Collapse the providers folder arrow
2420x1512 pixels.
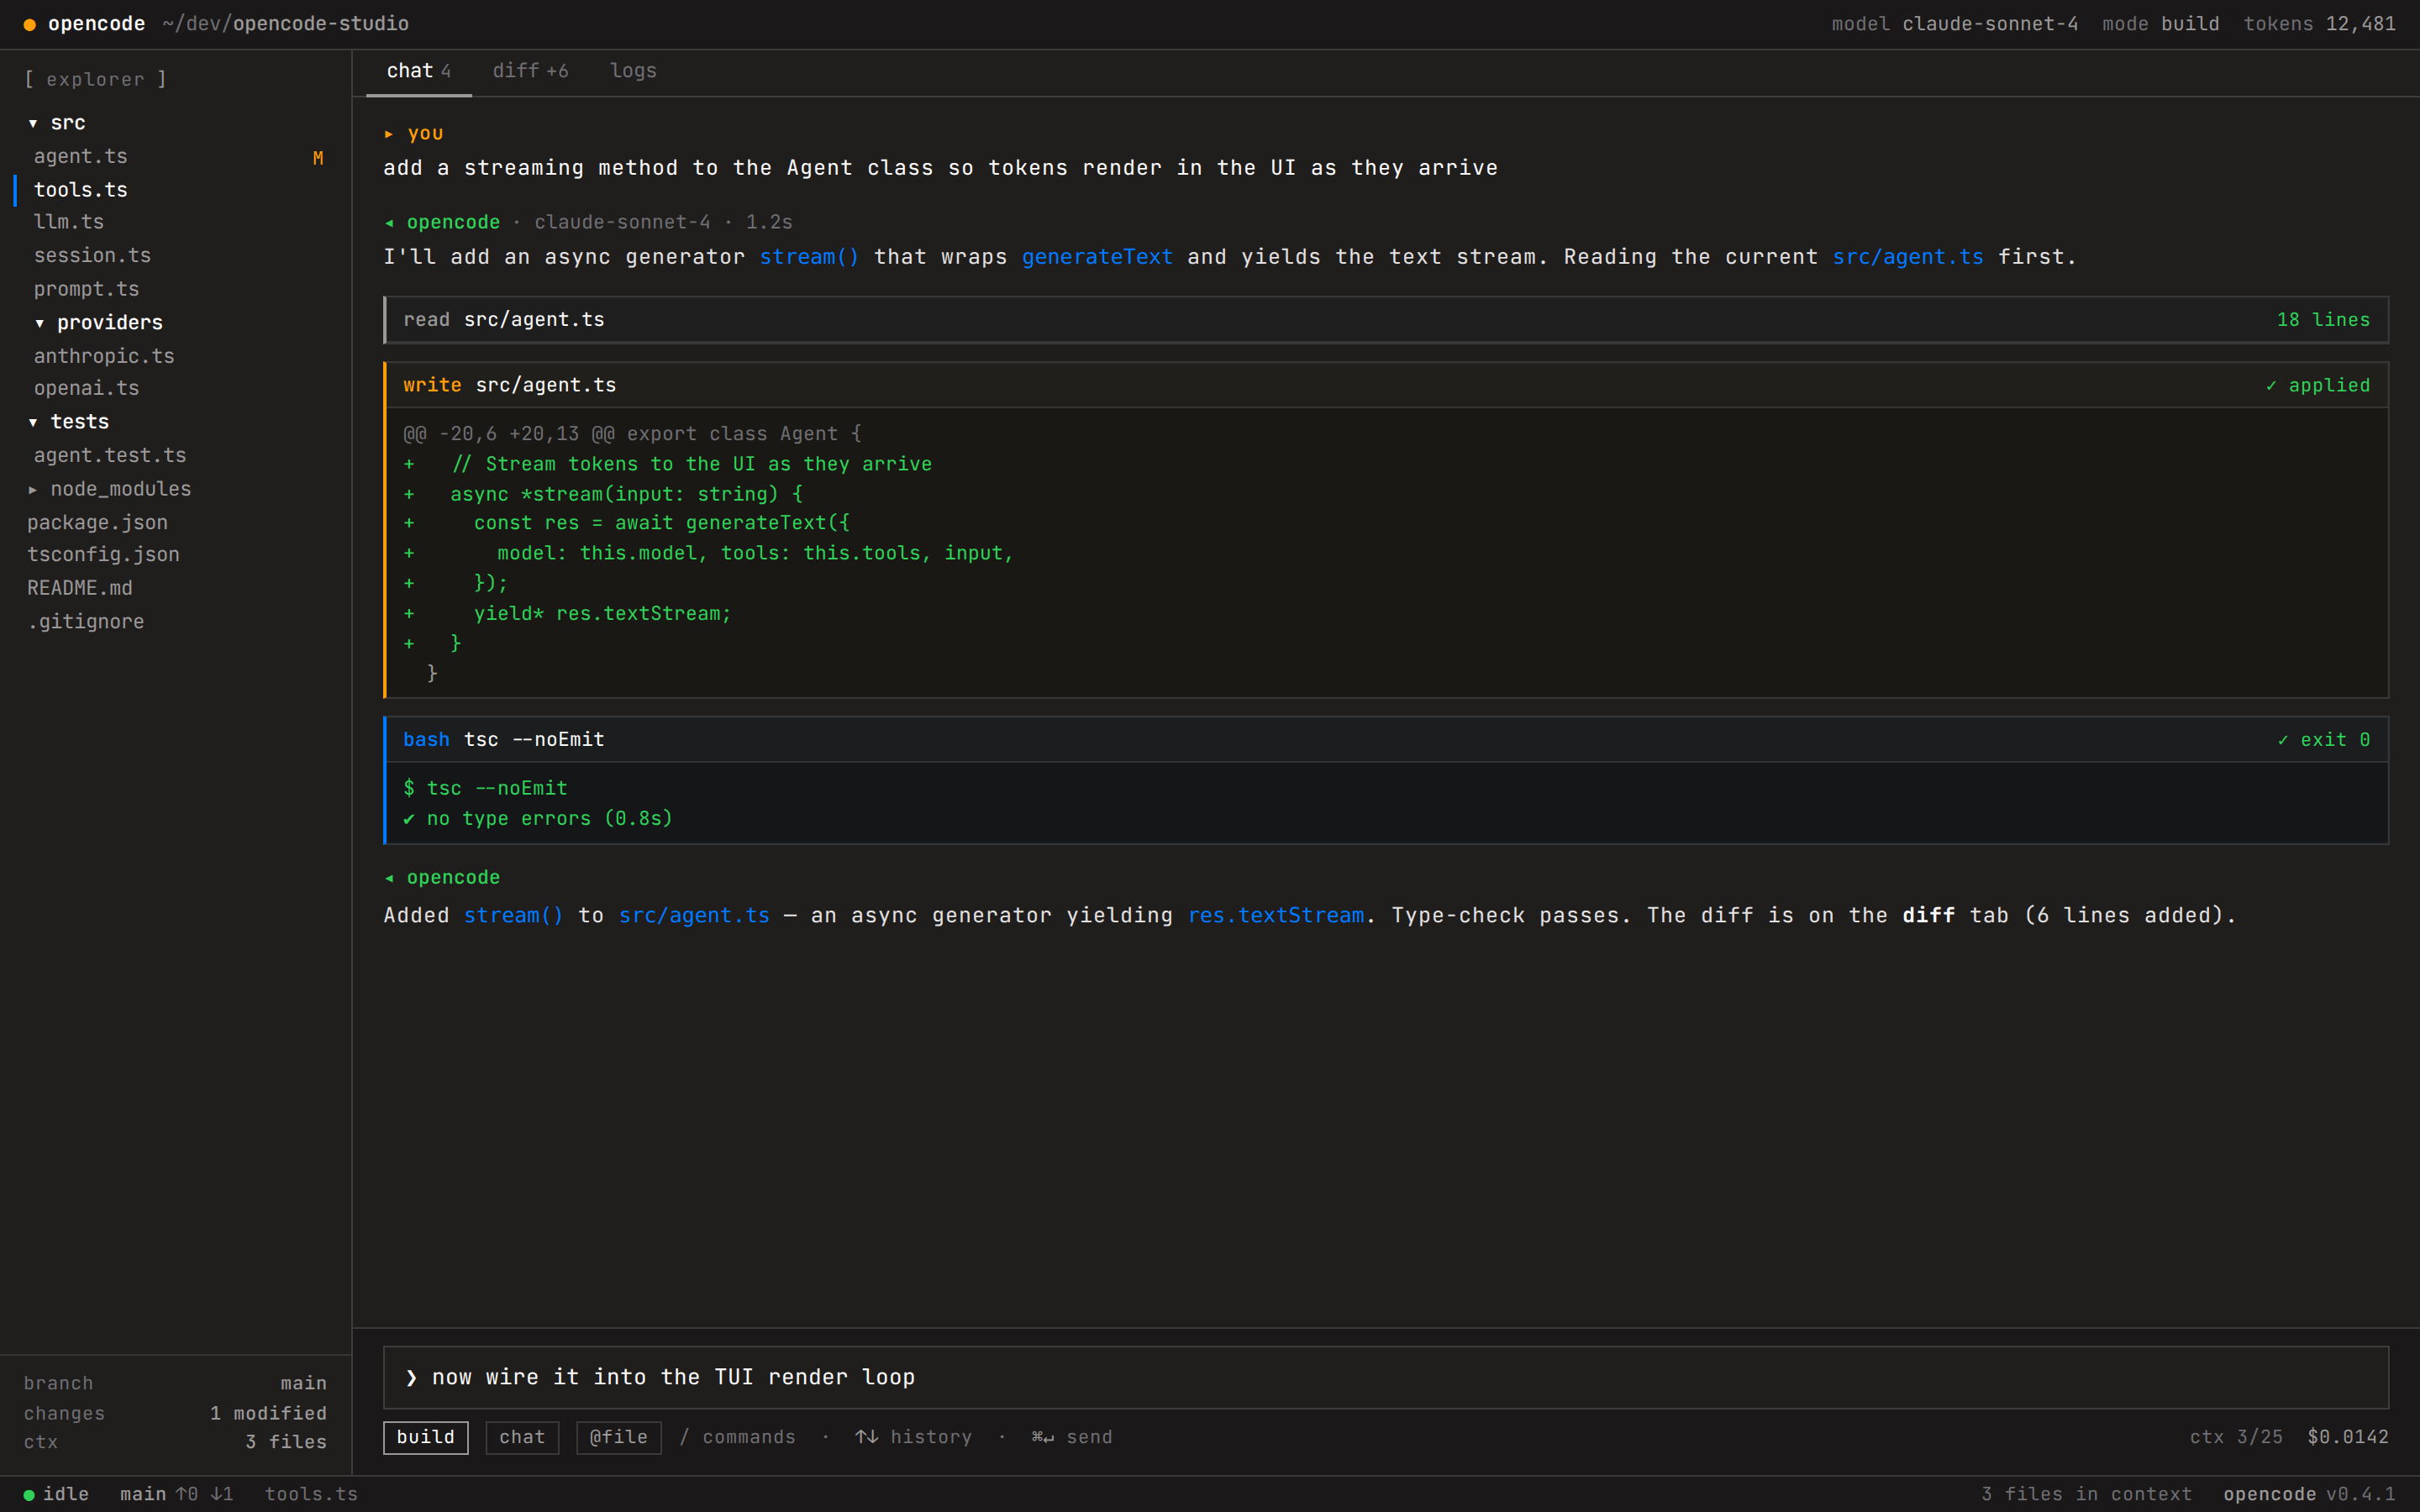[x=40, y=323]
